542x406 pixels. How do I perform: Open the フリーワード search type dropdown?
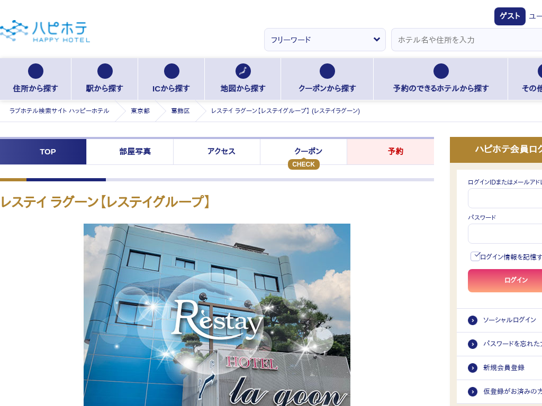point(325,40)
